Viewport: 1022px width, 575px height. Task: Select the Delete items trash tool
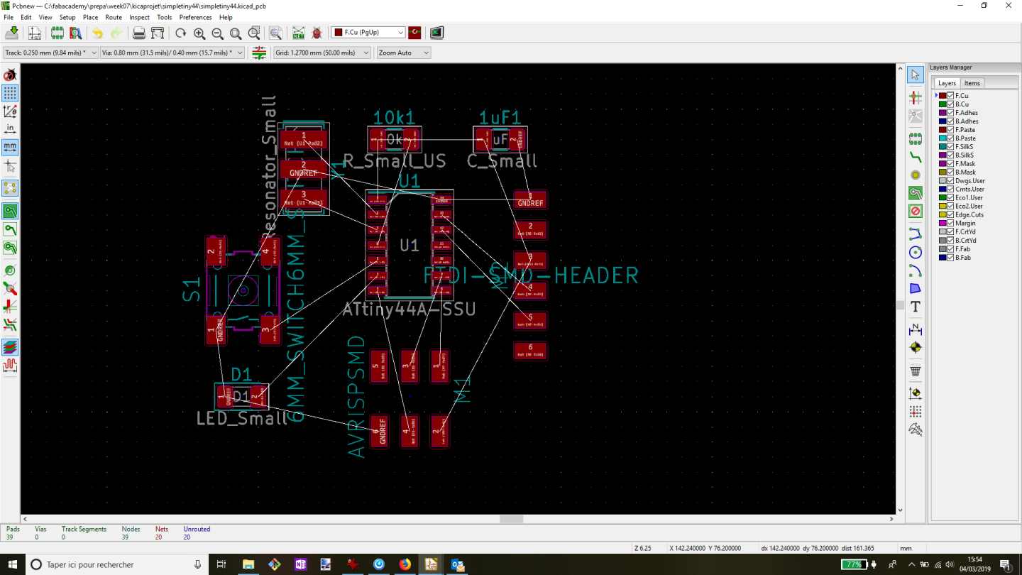[916, 371]
